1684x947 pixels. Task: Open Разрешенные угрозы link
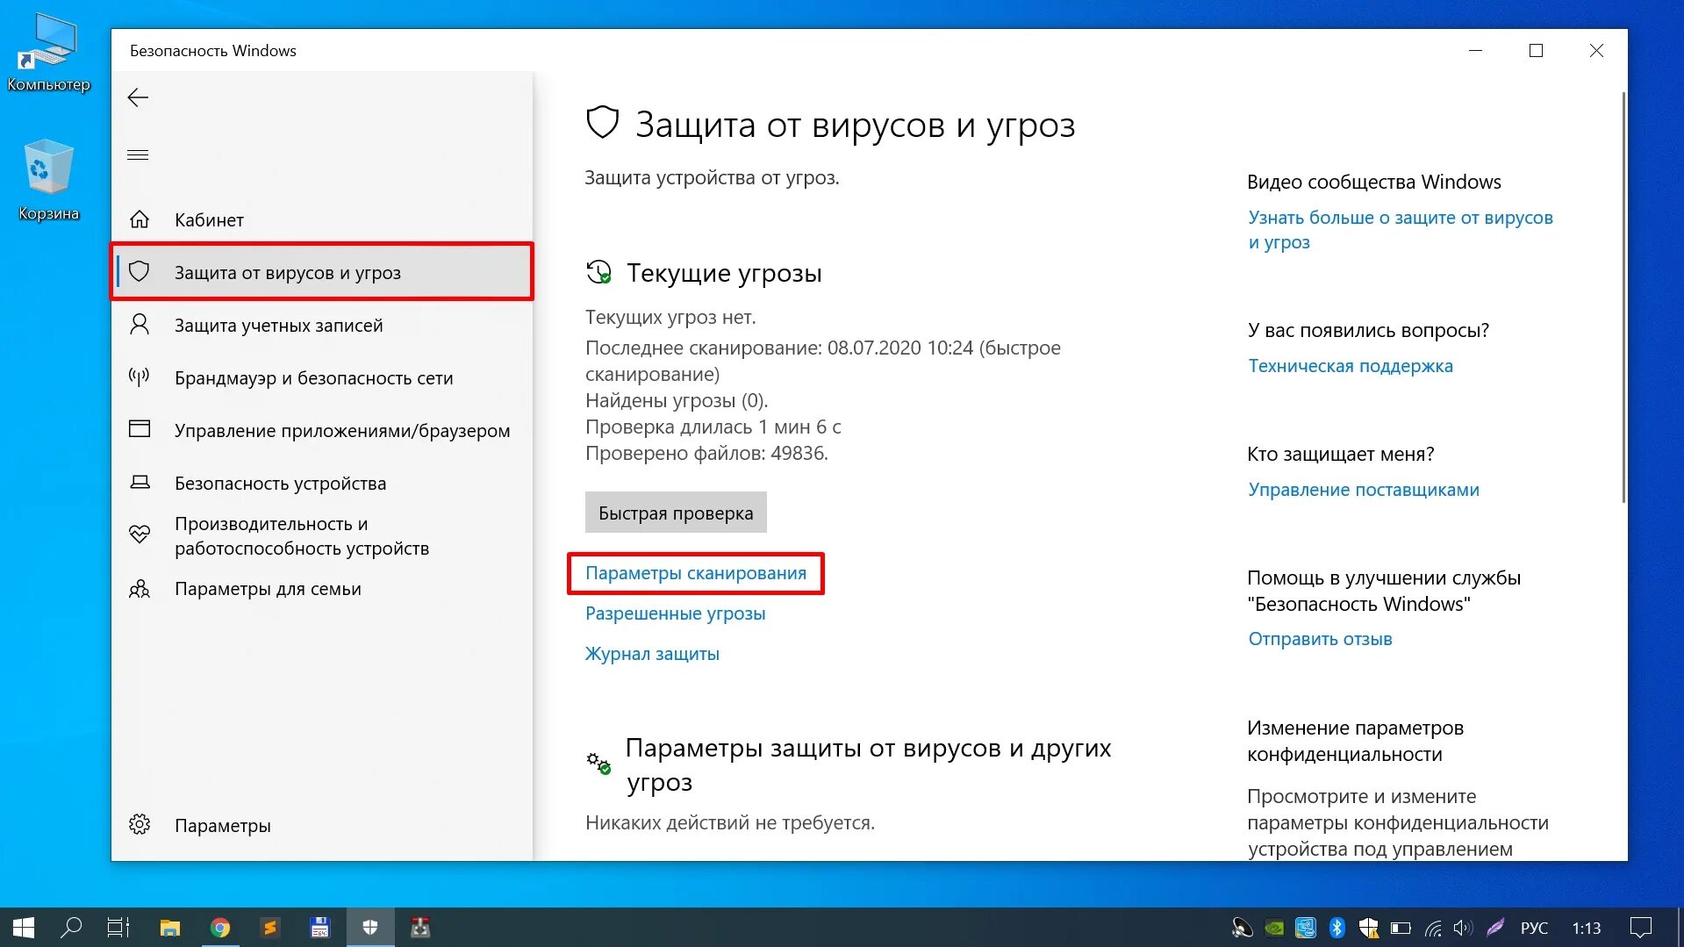(x=676, y=613)
